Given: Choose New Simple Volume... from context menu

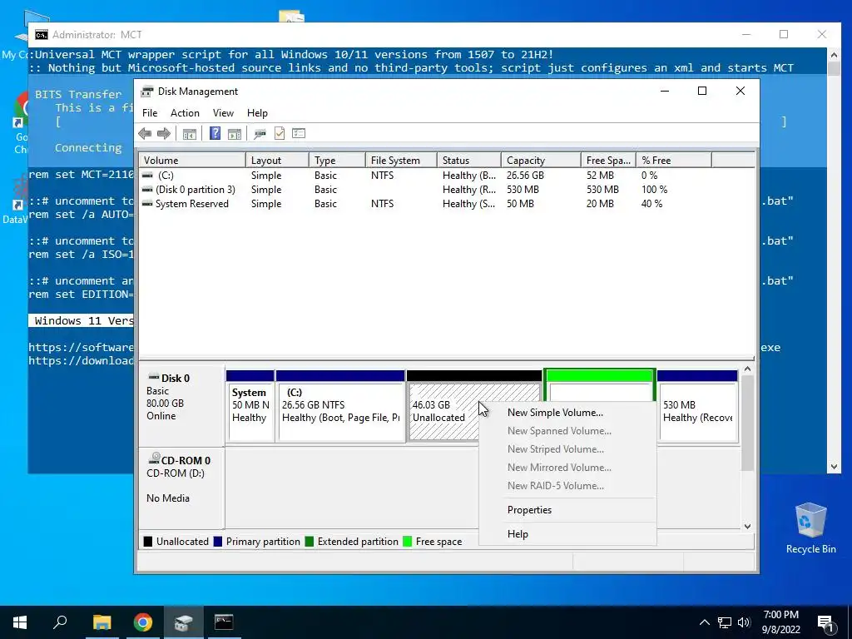Looking at the screenshot, I should [567, 413].
